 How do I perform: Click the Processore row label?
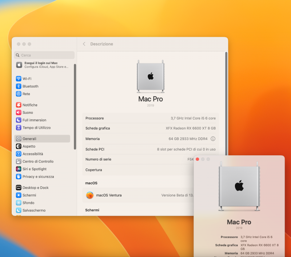(x=95, y=118)
